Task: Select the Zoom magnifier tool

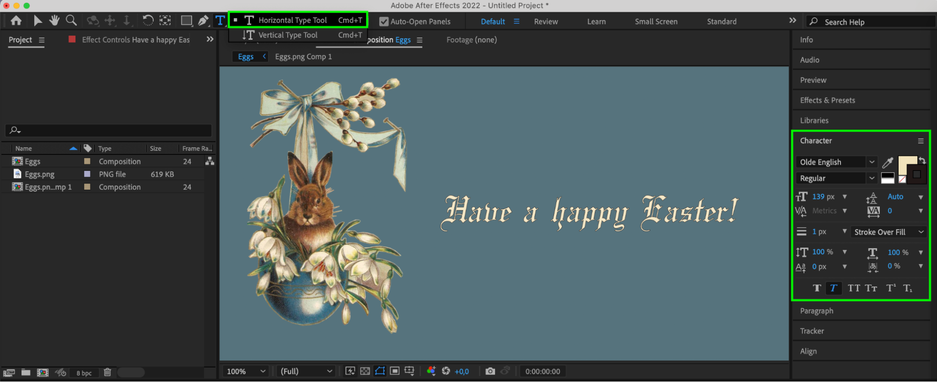Action: click(x=71, y=21)
